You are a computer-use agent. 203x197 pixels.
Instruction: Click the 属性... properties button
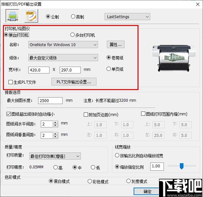click(x=116, y=45)
